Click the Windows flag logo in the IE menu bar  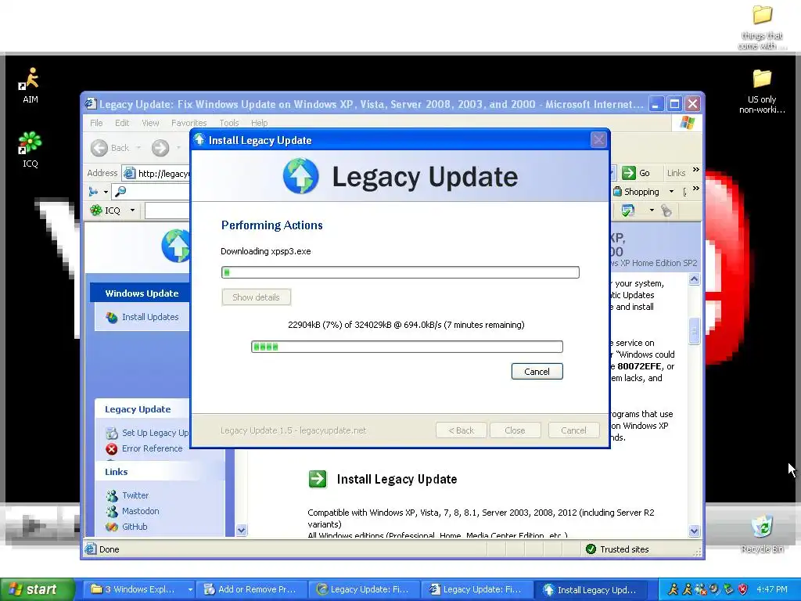[687, 123]
